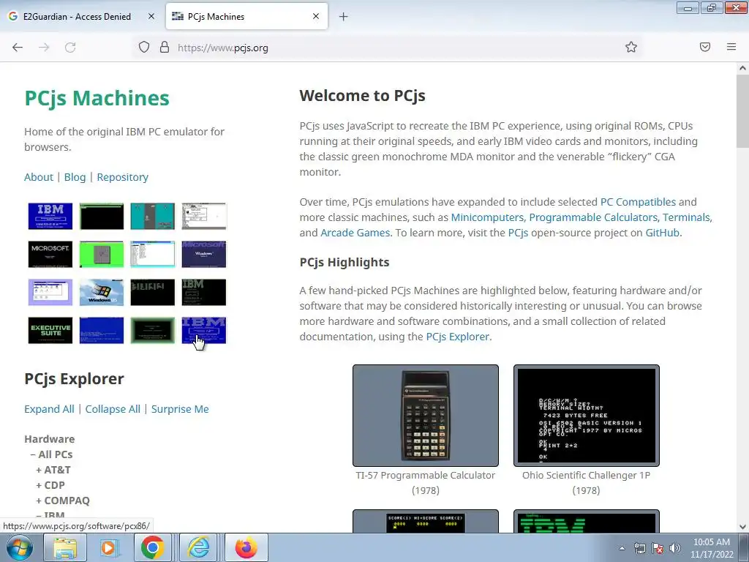Image resolution: width=749 pixels, height=562 pixels.
Task: Open the teal and gray game thumbnail
Action: point(152,216)
